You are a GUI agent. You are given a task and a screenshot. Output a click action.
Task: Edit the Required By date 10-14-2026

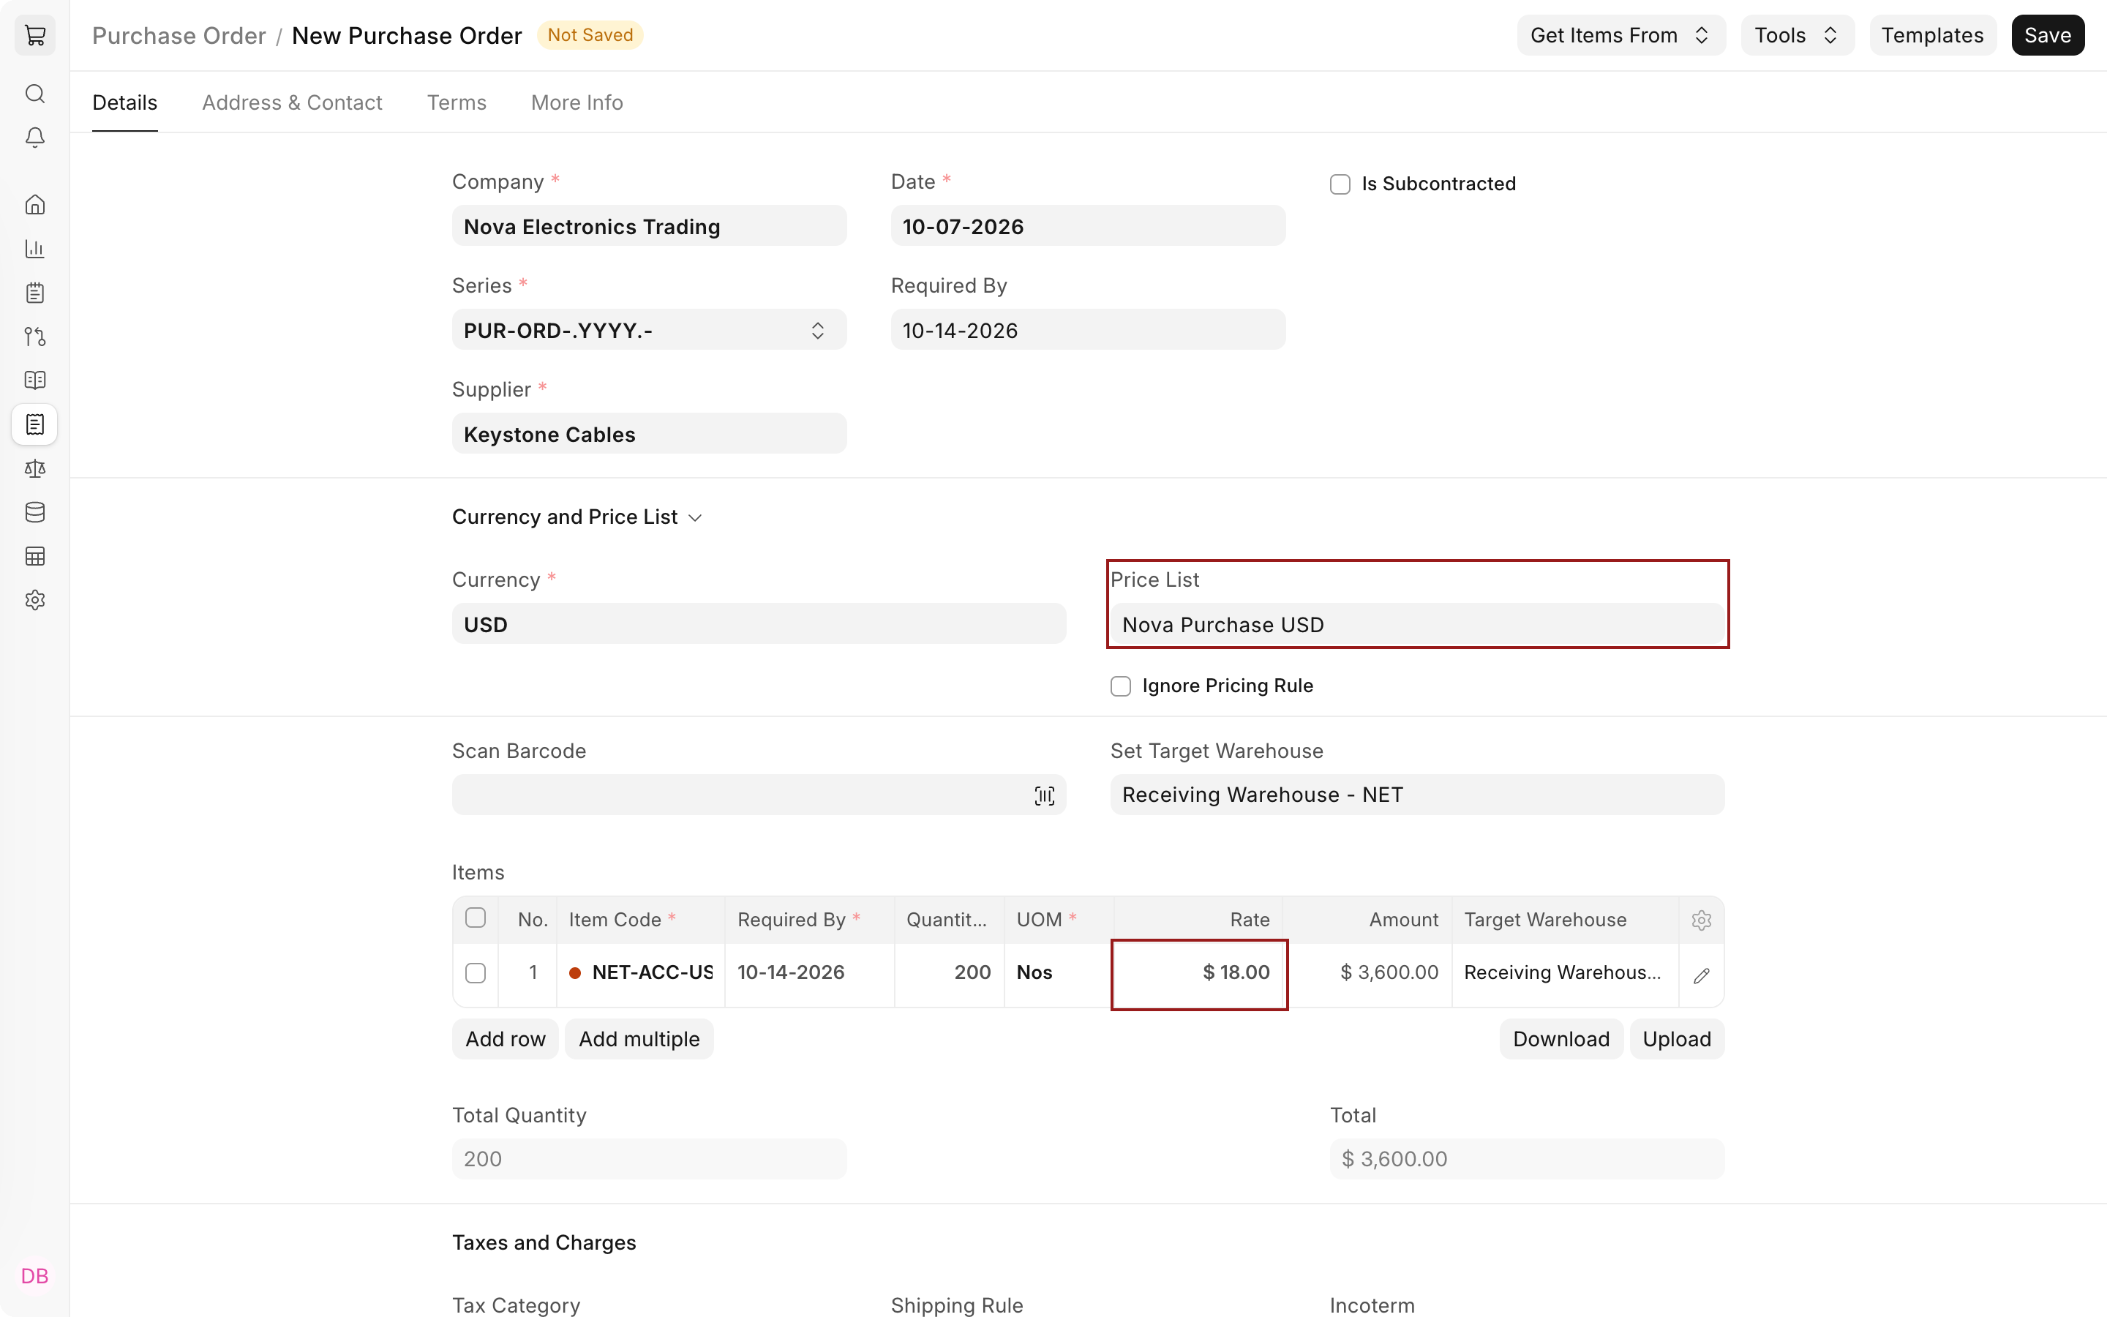[x=1087, y=330]
